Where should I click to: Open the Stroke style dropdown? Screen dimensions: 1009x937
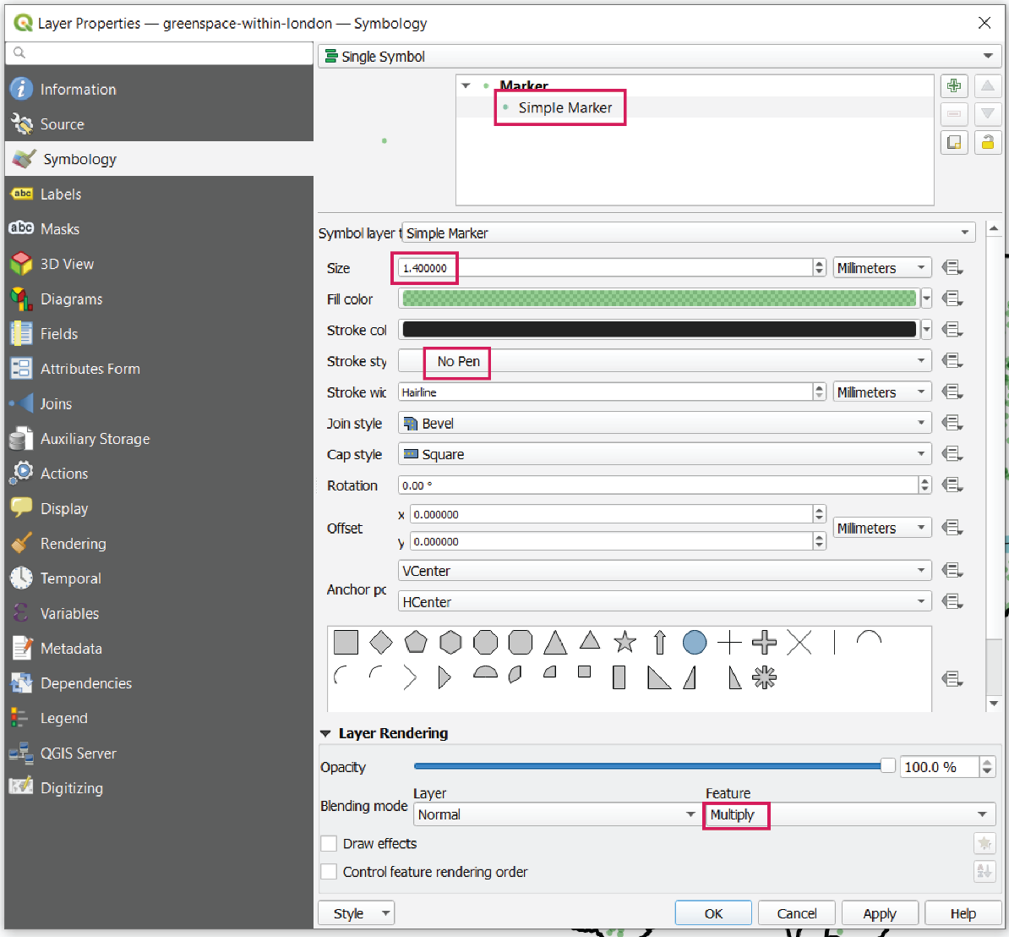click(664, 361)
